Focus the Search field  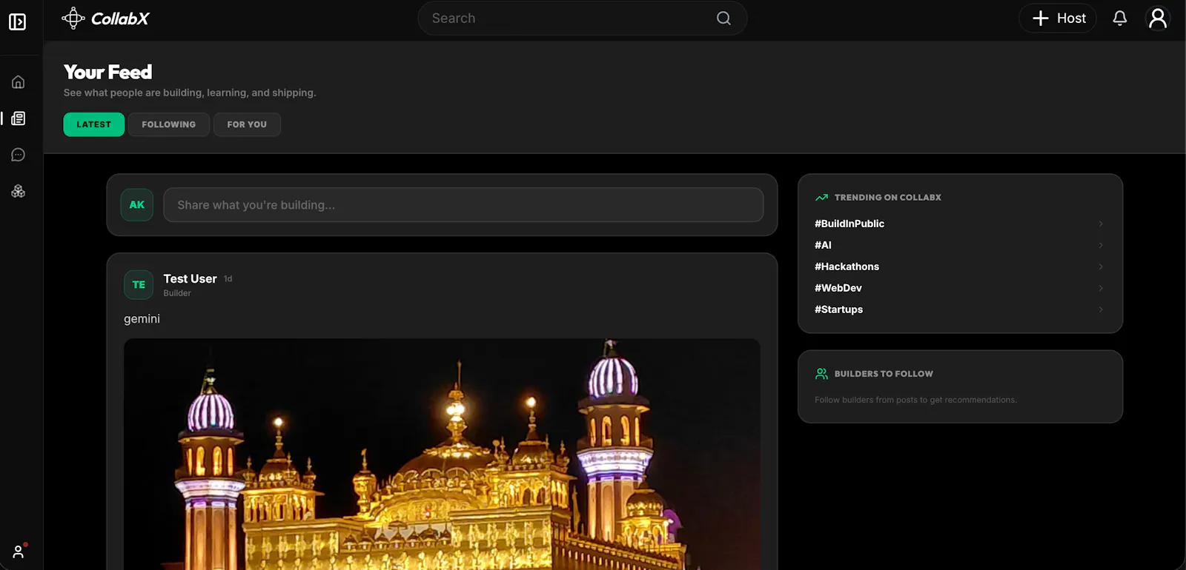click(583, 19)
